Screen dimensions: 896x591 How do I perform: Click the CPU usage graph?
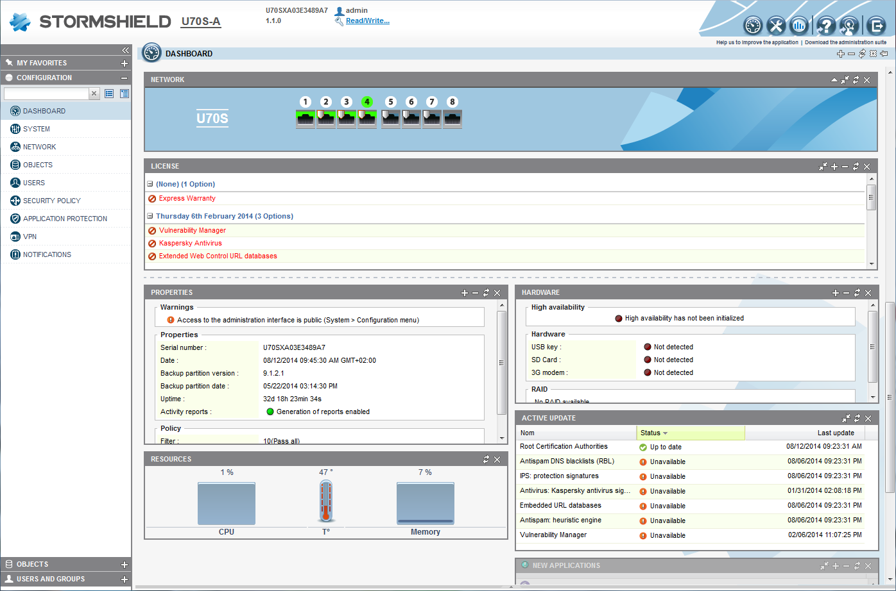[227, 504]
